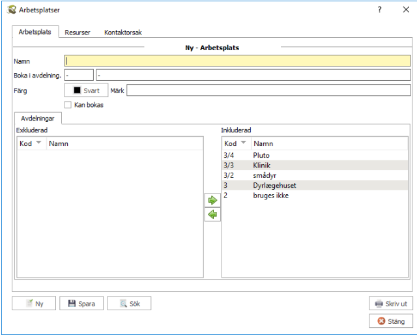
Task: Close the Arbetsplatser window with X
Action: click(x=406, y=10)
